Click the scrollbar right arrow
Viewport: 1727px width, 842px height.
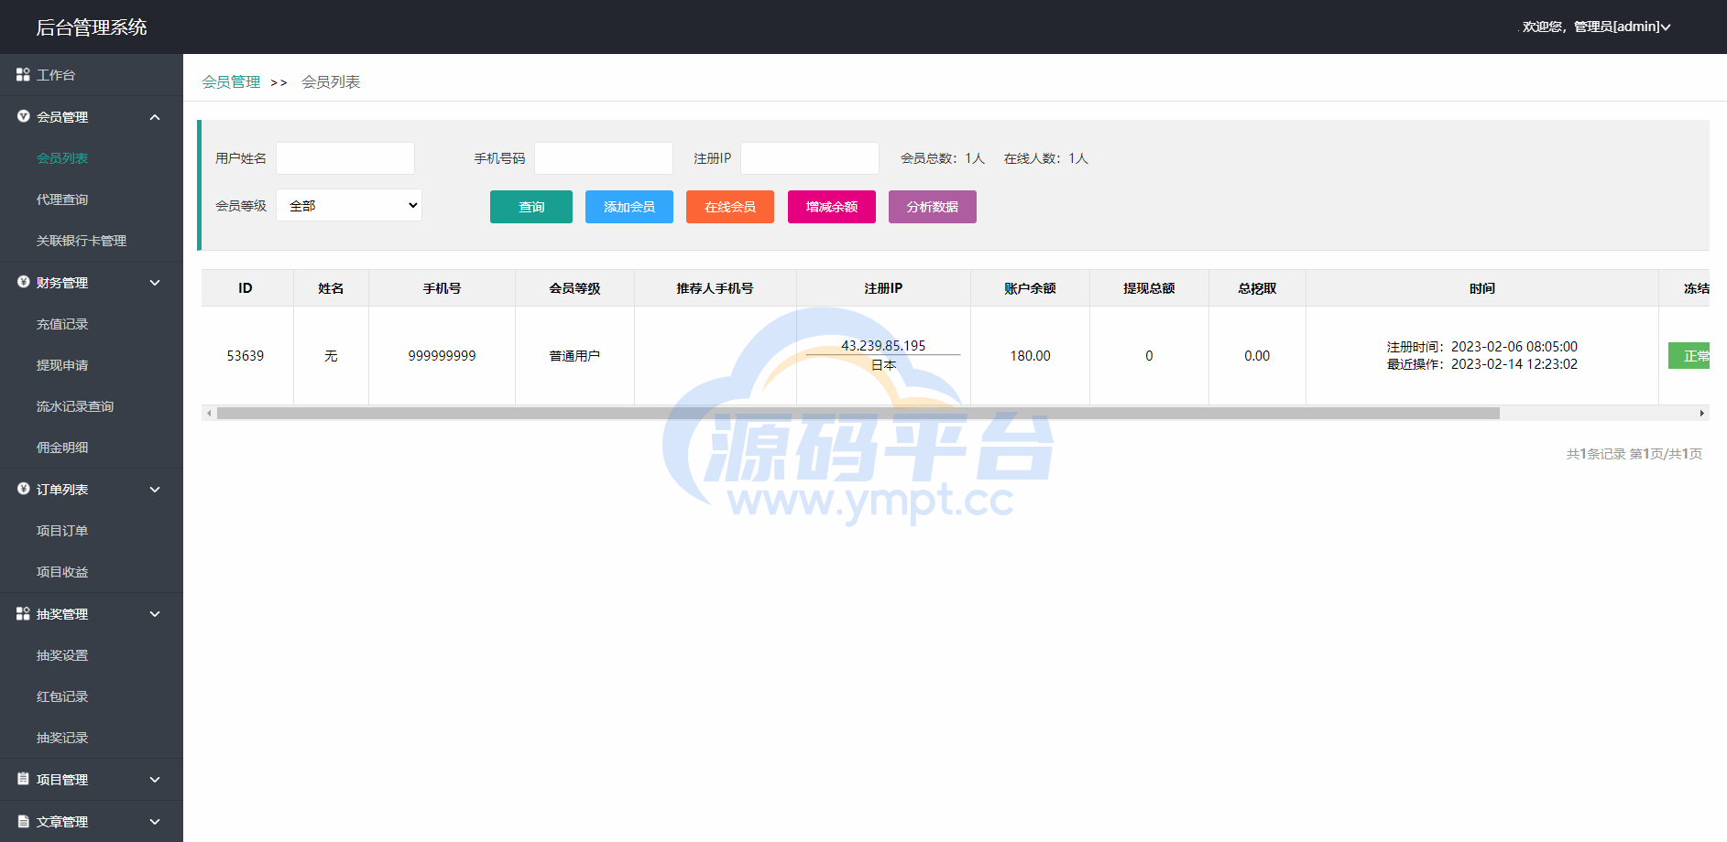point(1702,413)
